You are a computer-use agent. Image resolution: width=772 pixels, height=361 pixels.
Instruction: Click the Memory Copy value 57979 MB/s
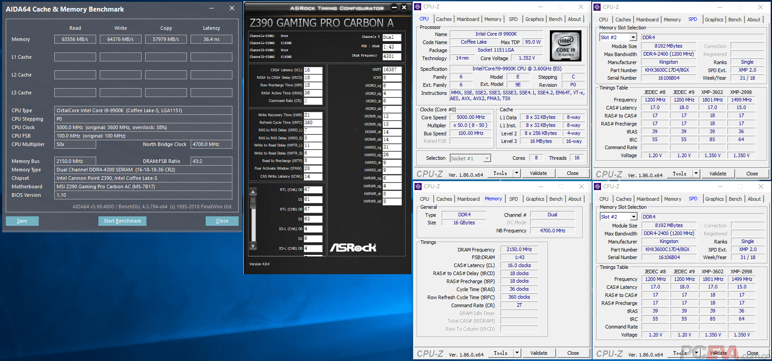point(166,39)
